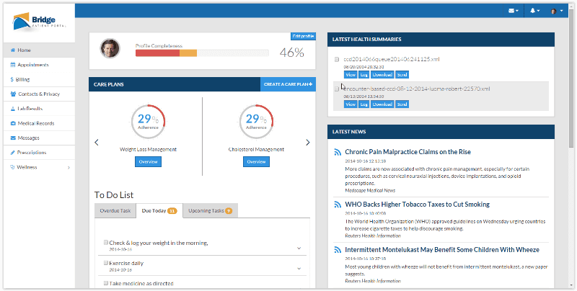This screenshot has height=291, width=577.
Task: Click the Cholesterol 29% adherence gauge
Action: [256, 122]
